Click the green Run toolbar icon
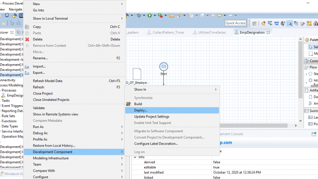 pyautogui.click(x=149, y=15)
